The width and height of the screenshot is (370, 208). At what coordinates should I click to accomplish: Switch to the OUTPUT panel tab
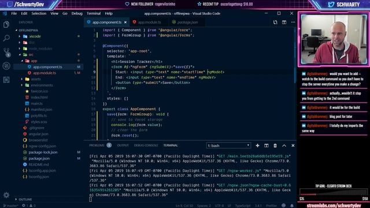pos(123,145)
